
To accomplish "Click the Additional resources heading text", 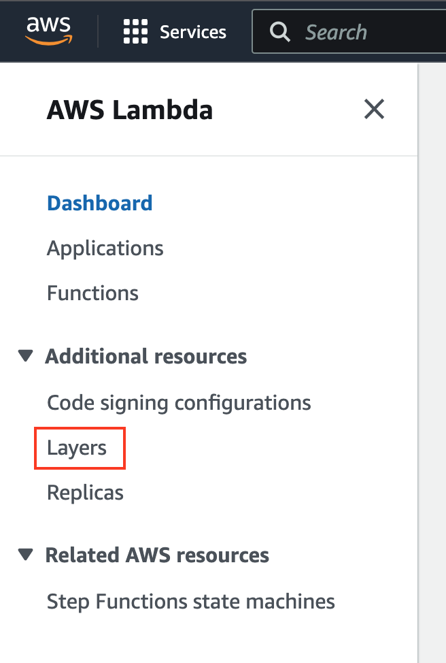I will coord(146,356).
